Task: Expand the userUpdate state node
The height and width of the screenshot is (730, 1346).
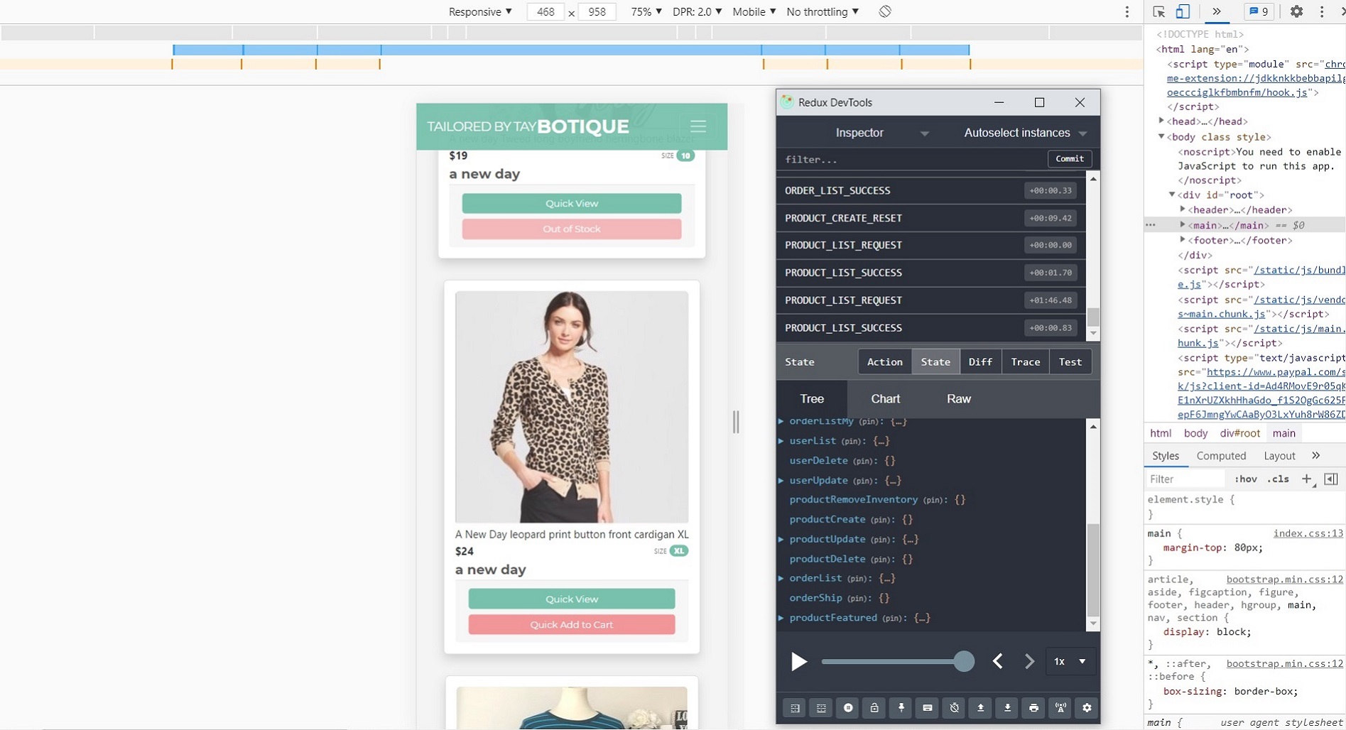Action: tap(781, 481)
